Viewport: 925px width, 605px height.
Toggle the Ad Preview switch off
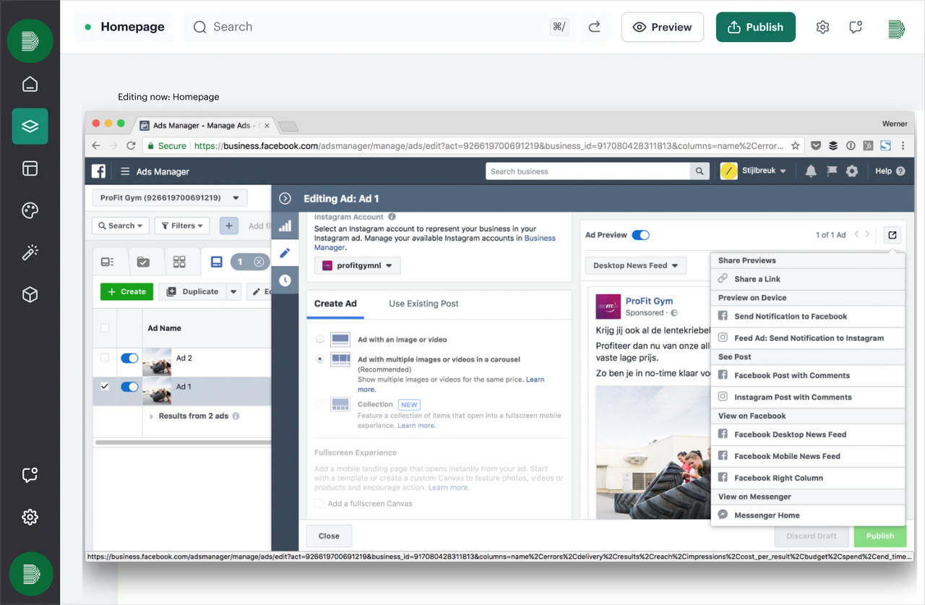click(x=640, y=234)
